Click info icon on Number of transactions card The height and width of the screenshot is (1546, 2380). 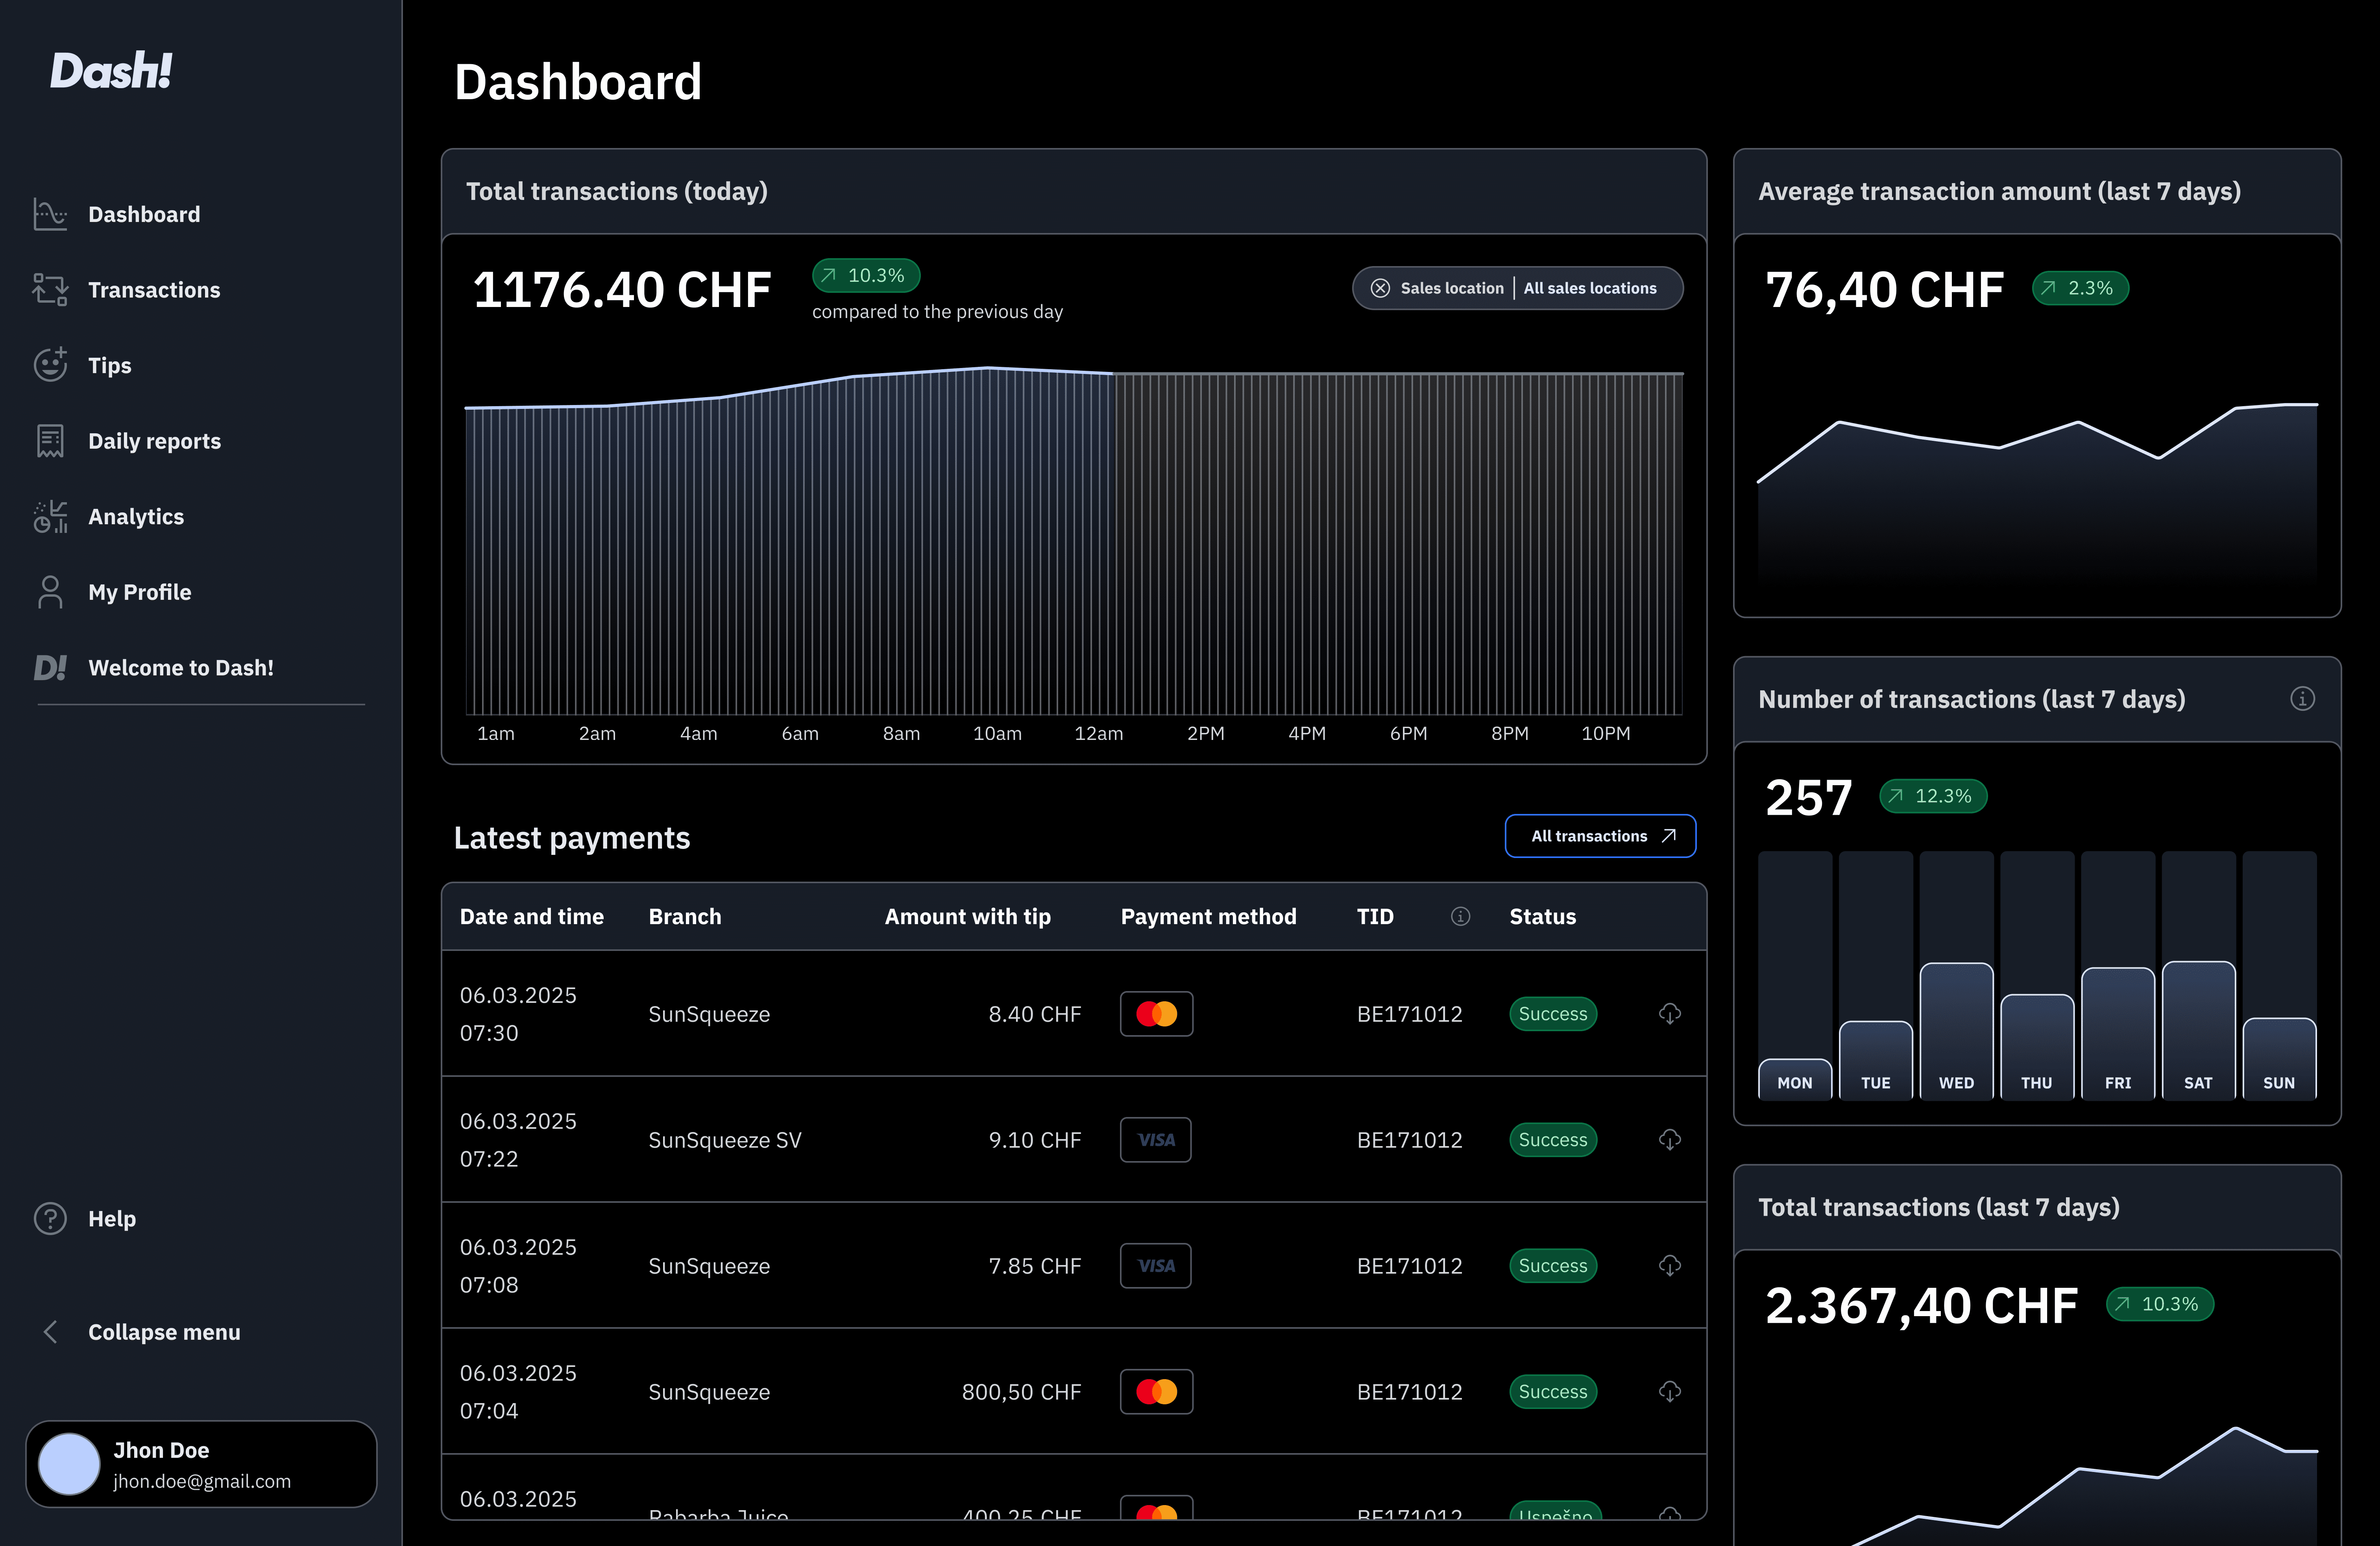(2302, 699)
